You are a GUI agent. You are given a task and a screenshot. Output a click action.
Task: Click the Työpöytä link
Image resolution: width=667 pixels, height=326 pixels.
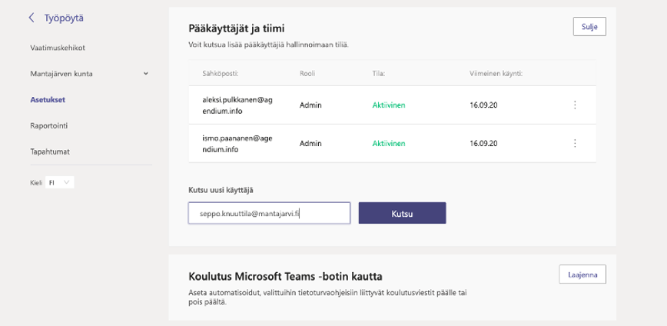click(64, 18)
